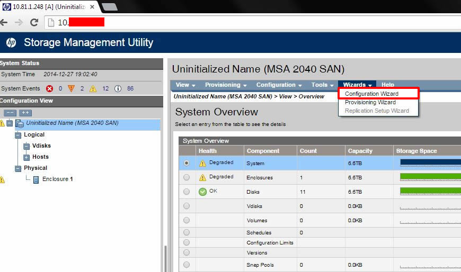This screenshot has height=272, width=461.
Task: Choose Provisioning Wizard menu entry
Action: point(370,102)
